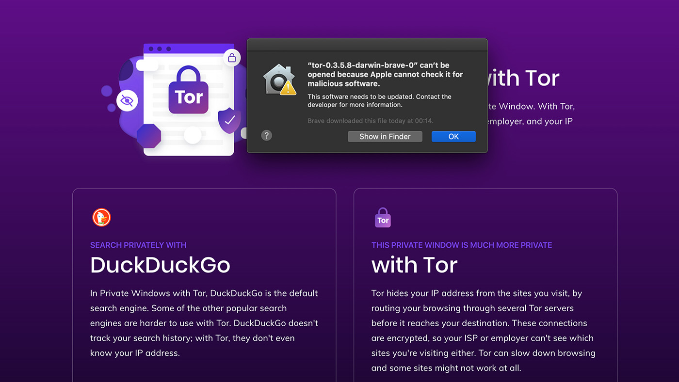
Task: Click the "with Tor" card heading
Action: pyautogui.click(x=415, y=265)
